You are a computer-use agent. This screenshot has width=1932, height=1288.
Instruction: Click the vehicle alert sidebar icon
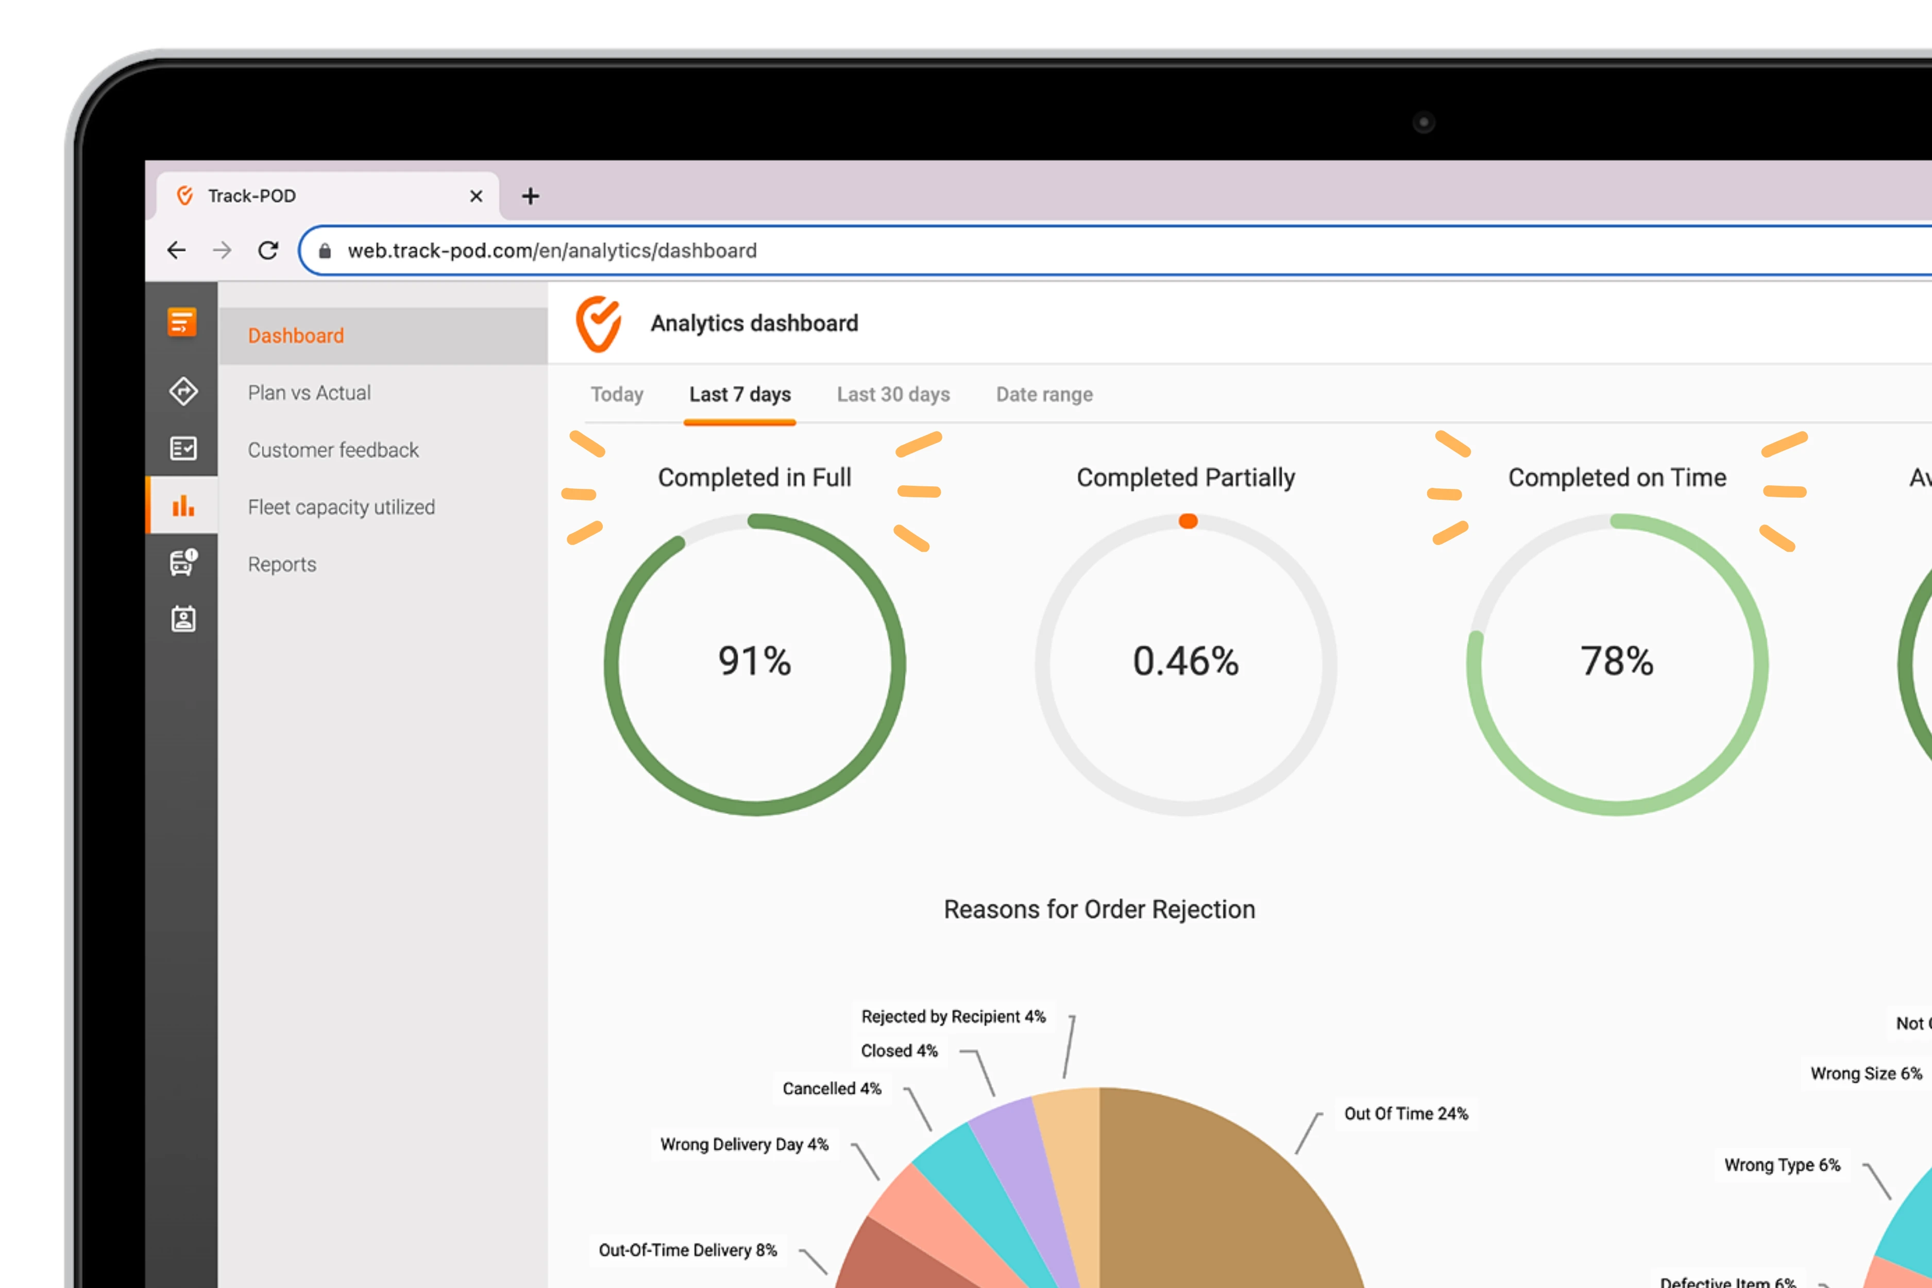coord(182,563)
